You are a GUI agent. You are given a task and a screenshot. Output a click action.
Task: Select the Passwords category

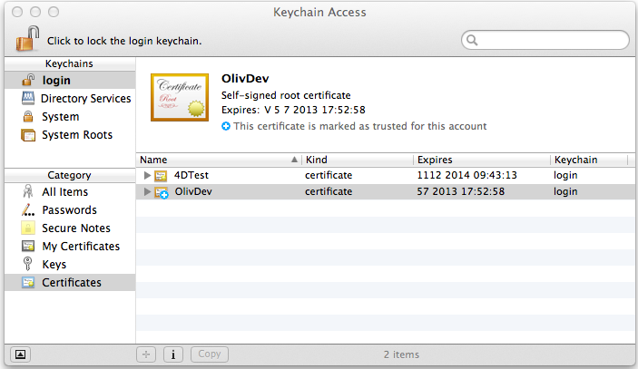(69, 210)
